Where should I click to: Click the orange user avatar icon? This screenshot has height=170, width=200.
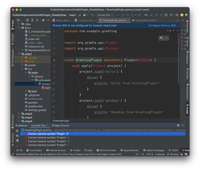click(x=182, y=15)
